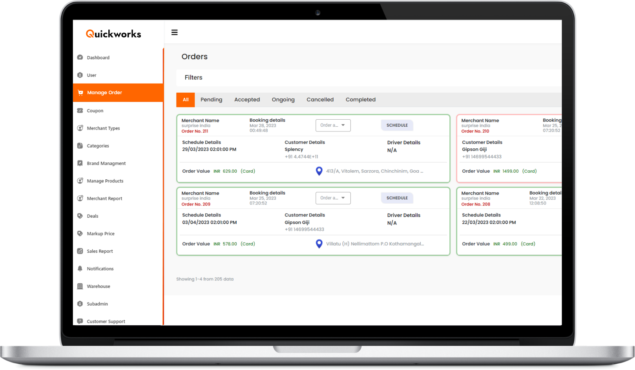Click the Orders page heading
The width and height of the screenshot is (635, 370).
[x=195, y=57]
